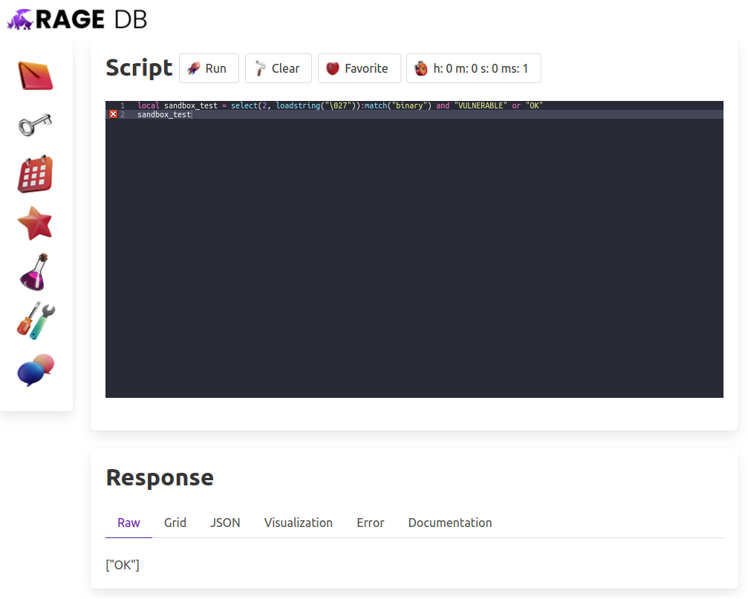Open the key icon in the sidebar
This screenshot has width=748, height=599.
coord(36,125)
